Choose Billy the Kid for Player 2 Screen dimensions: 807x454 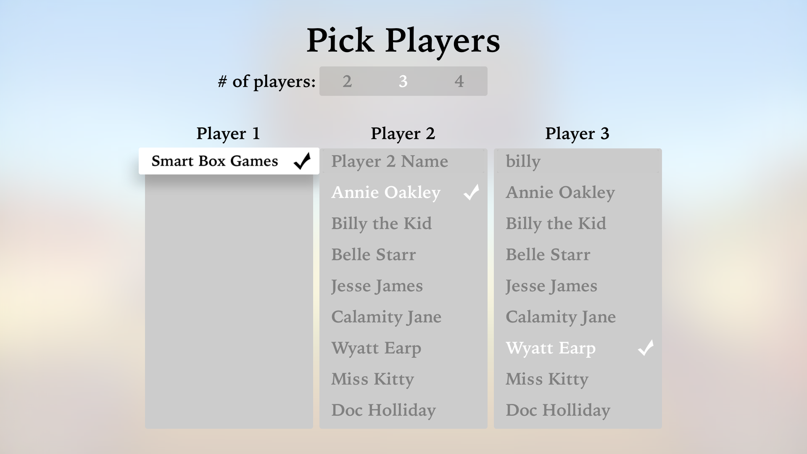pos(381,223)
